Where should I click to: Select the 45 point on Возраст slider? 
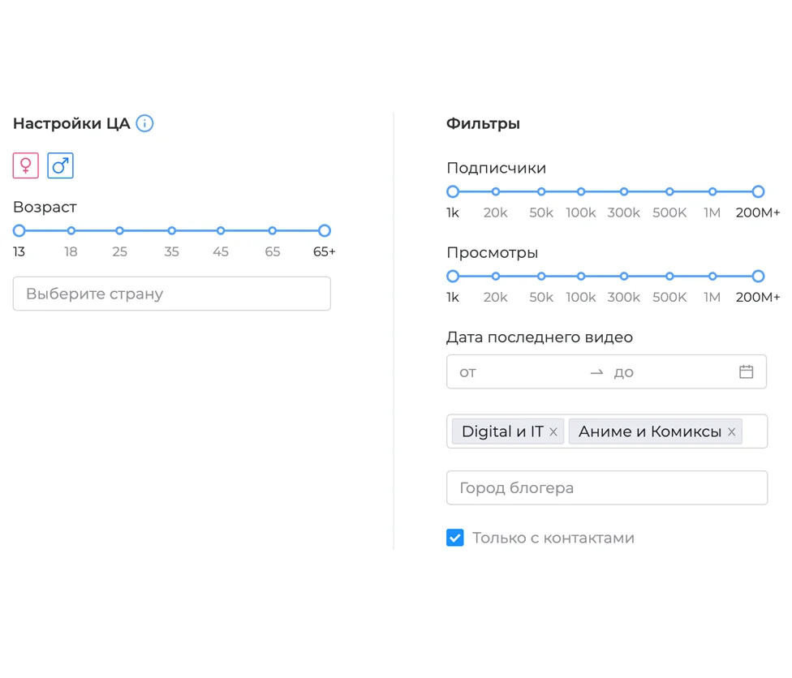[221, 231]
